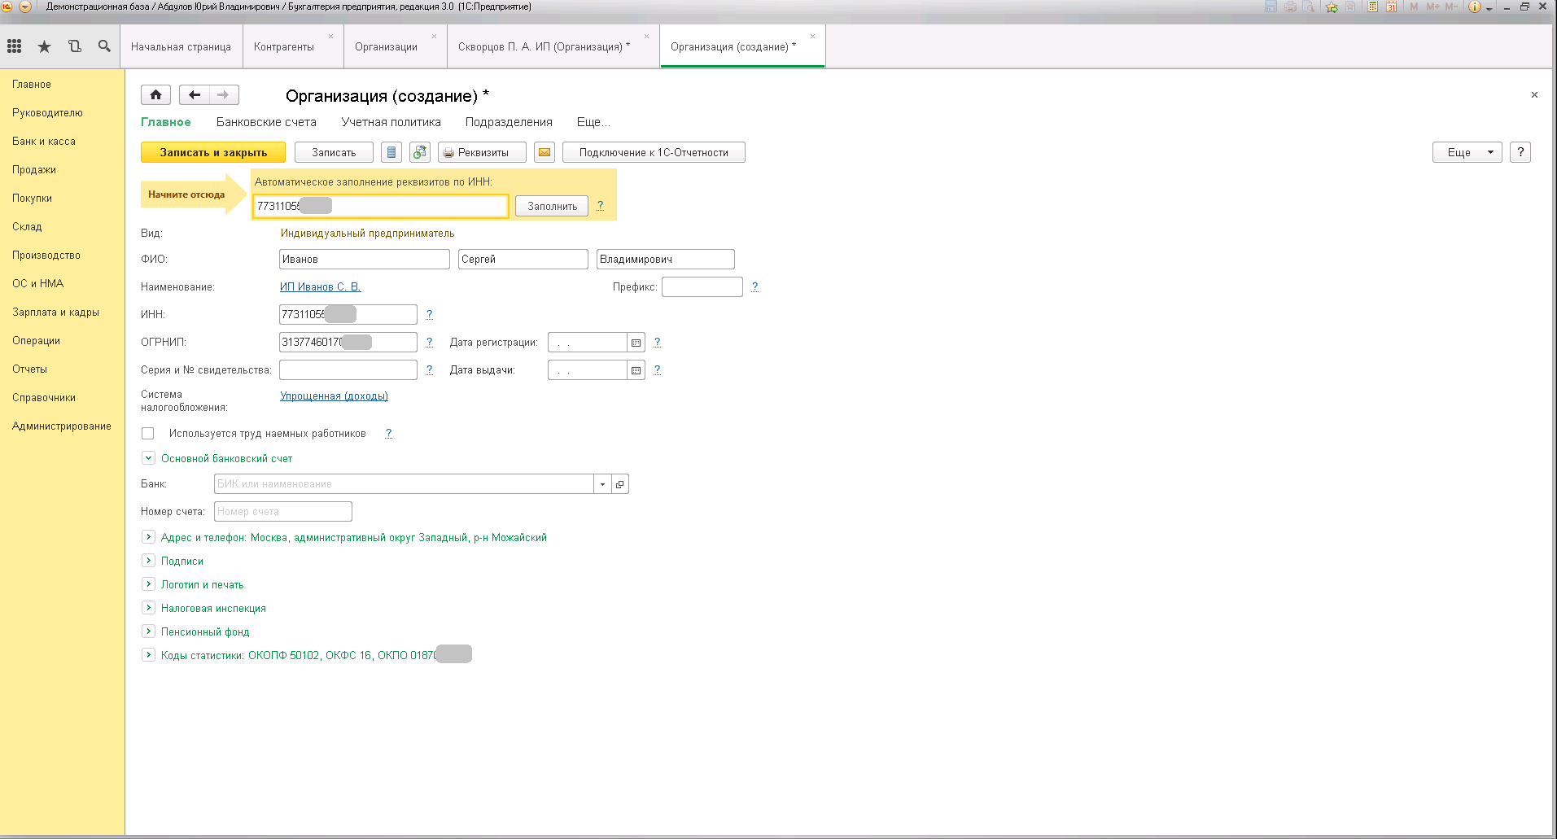Screen dimensions: 1557x839
Task: Open help for the ИНН field
Action: pyautogui.click(x=429, y=314)
